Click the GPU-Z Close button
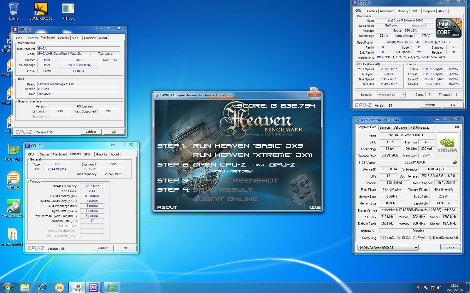Viewport: 470px width, 293px height. 450,247
